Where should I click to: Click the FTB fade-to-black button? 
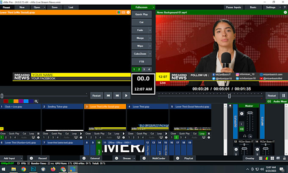point(141,61)
